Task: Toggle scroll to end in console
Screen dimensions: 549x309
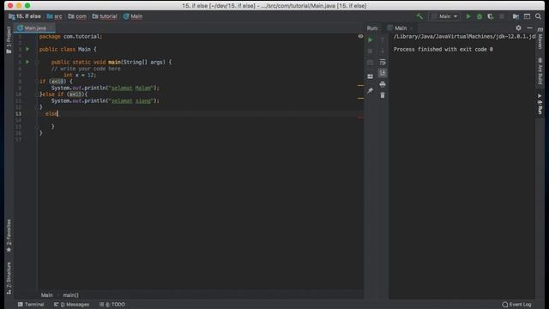Action: click(383, 73)
